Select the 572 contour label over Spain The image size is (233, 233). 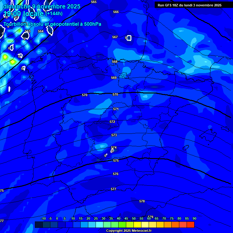[x=112, y=122]
